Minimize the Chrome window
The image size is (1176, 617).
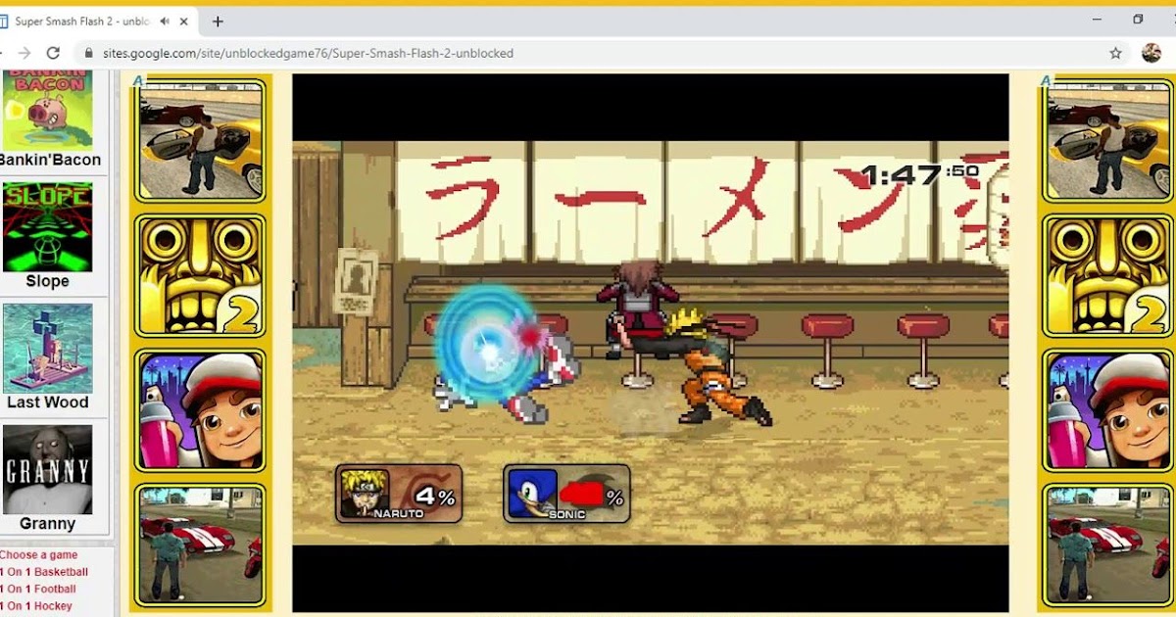tap(1096, 20)
